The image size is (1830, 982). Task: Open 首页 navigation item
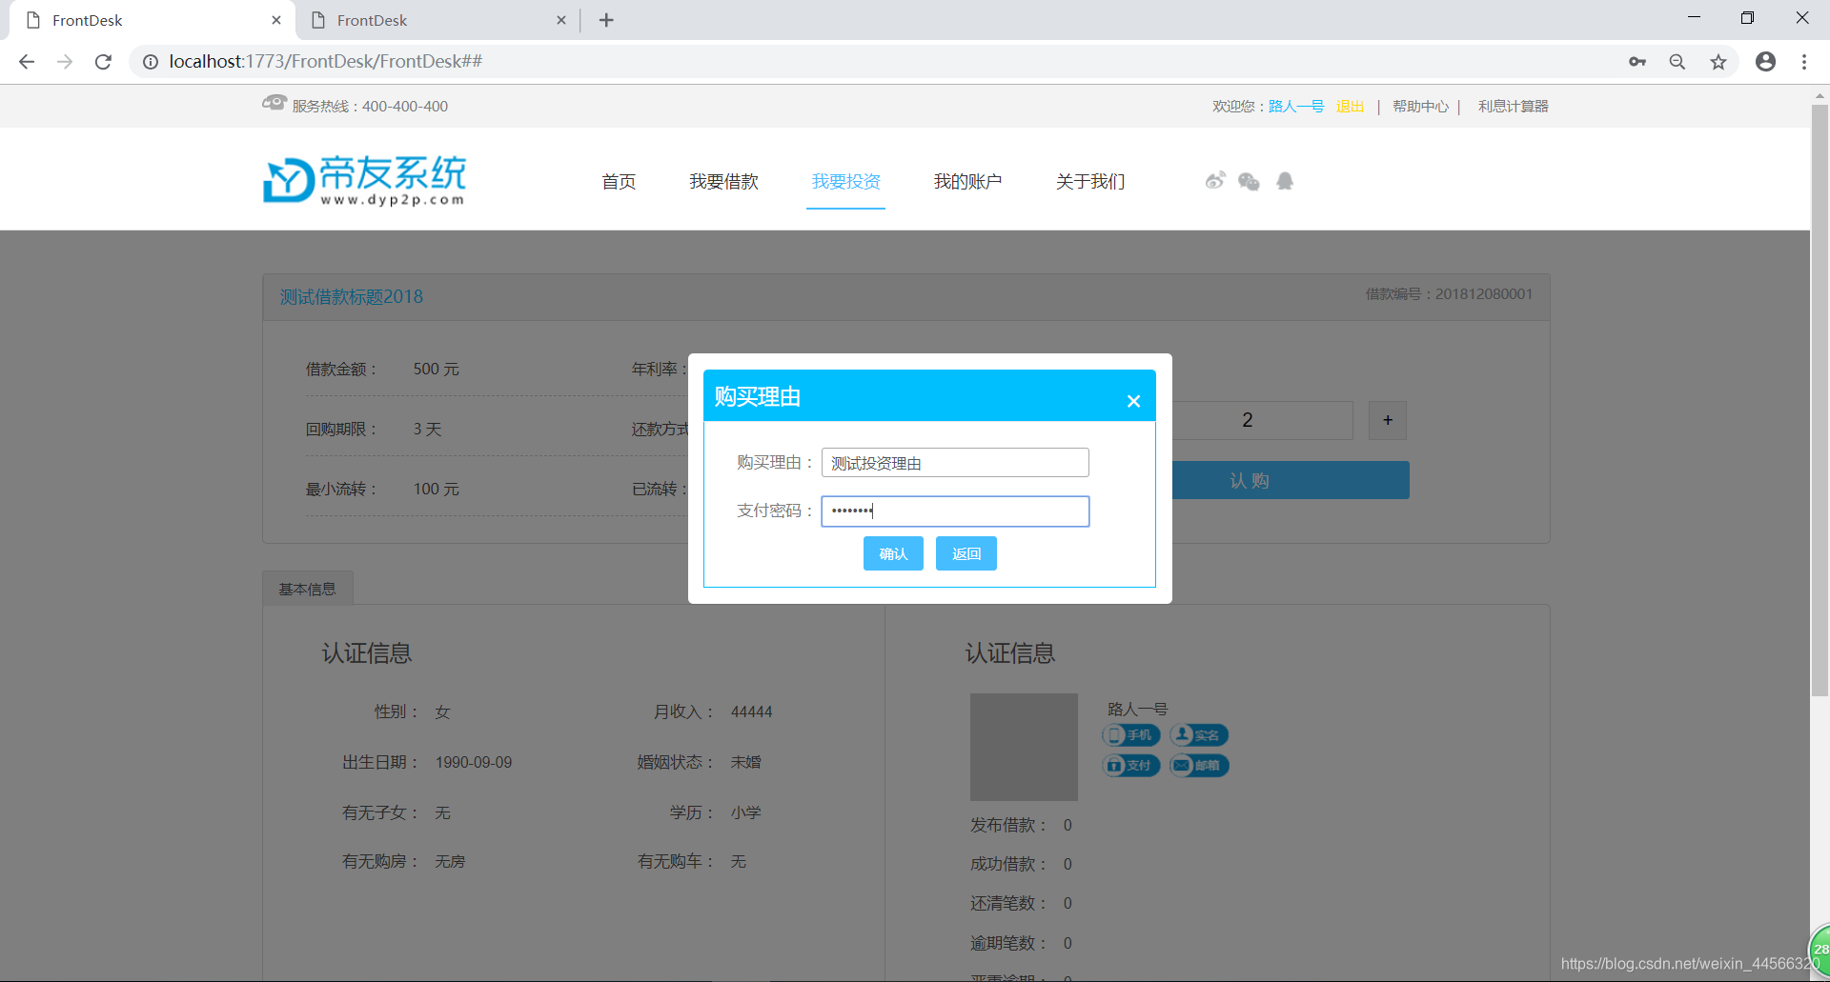coord(619,181)
